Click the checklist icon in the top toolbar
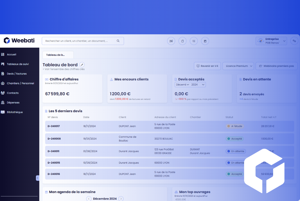Viewport: 300px width, 201px height. 194,41
